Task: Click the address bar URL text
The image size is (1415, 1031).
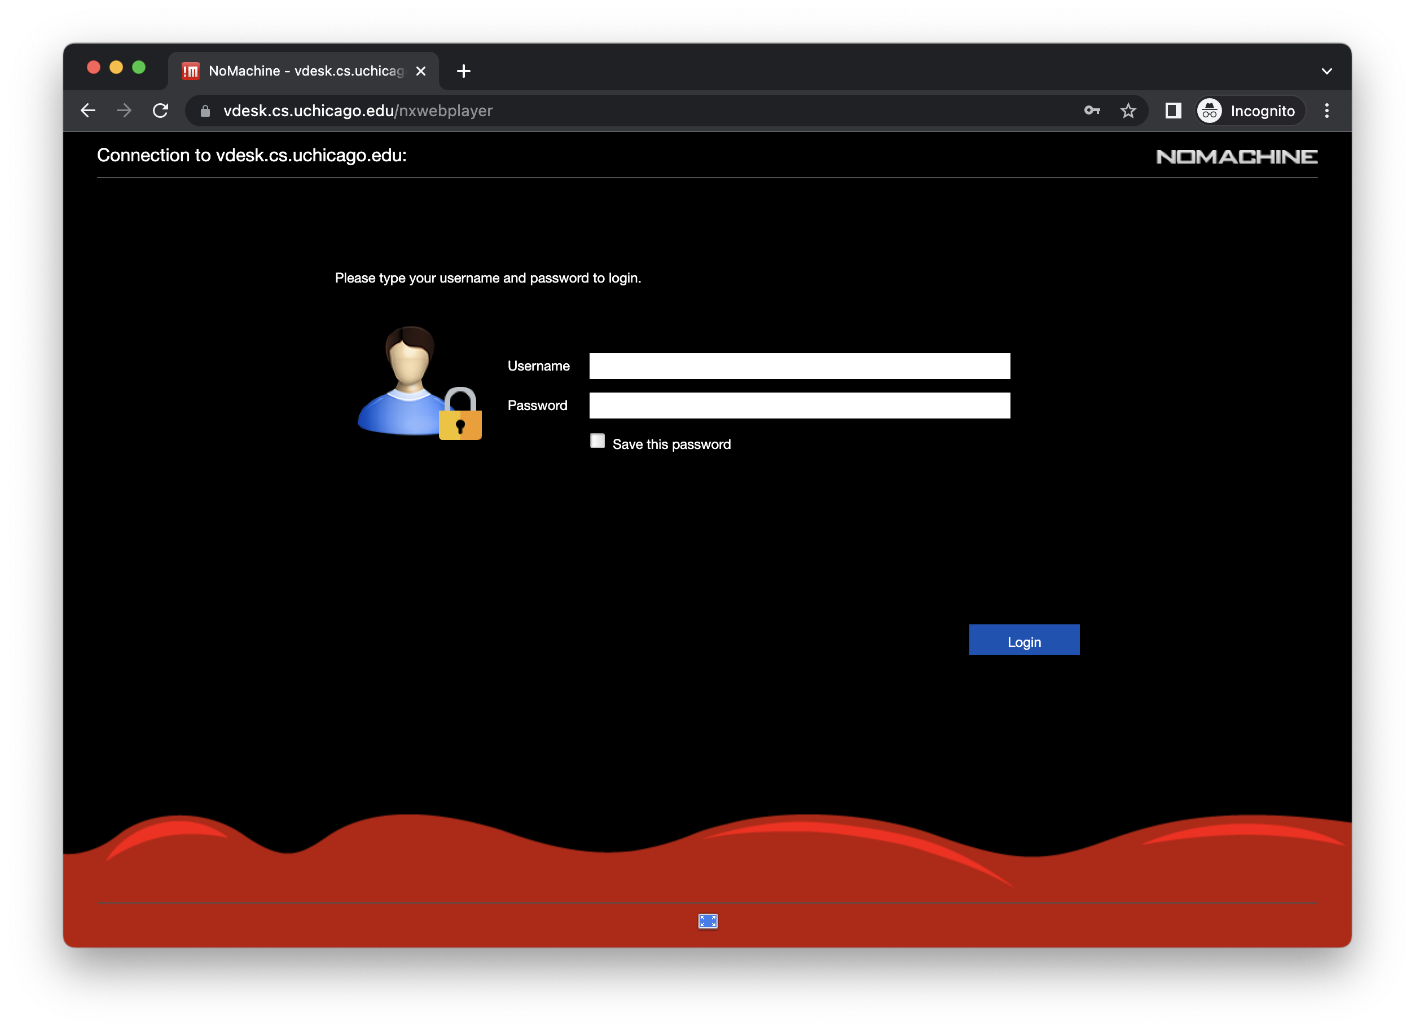Action: 358,111
